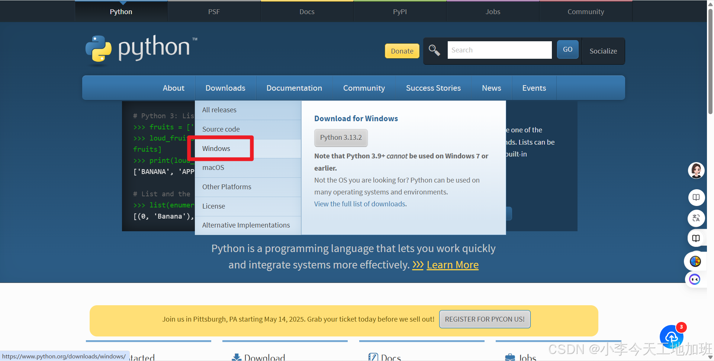The width and height of the screenshot is (714, 361).
Task: Click the GO search button
Action: (x=567, y=49)
